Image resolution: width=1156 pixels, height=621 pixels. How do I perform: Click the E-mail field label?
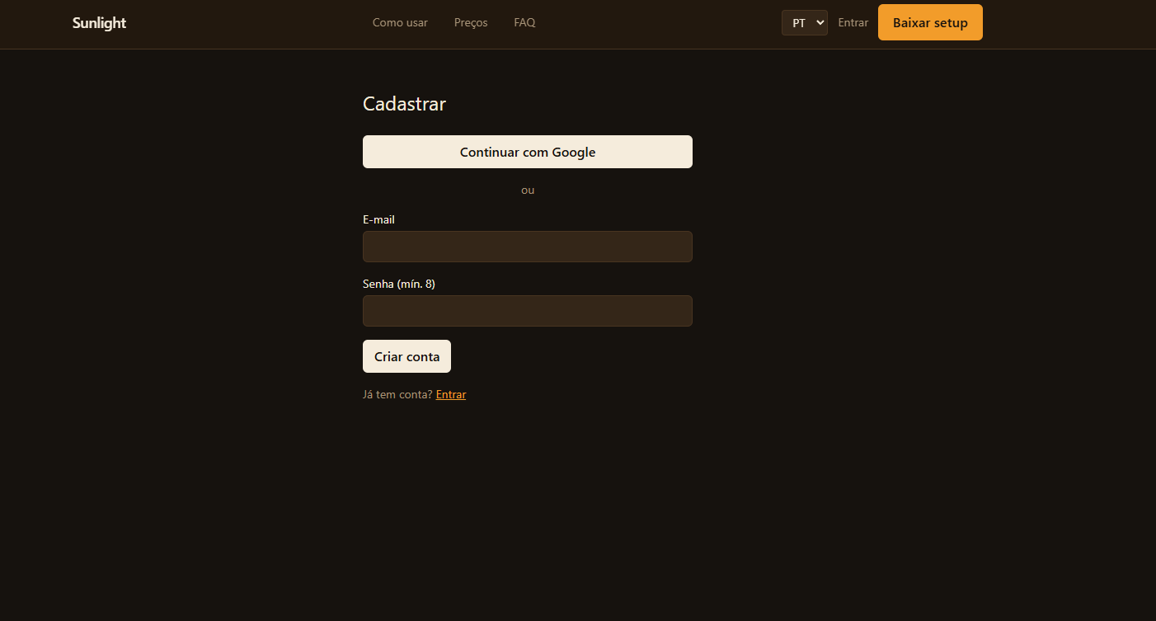coord(378,219)
